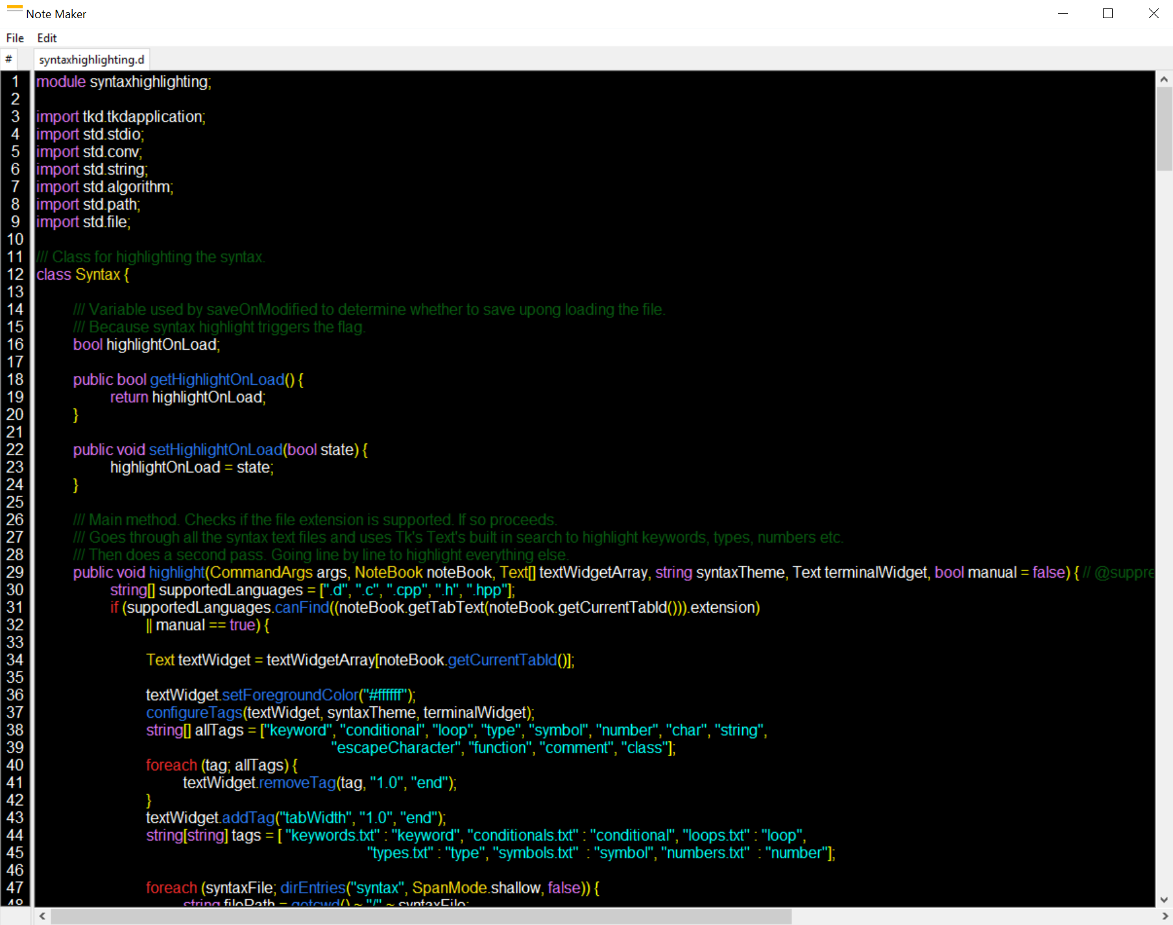Screen dimensions: 1173x925
Task: Close the Note Maker window
Action: [x=1153, y=14]
